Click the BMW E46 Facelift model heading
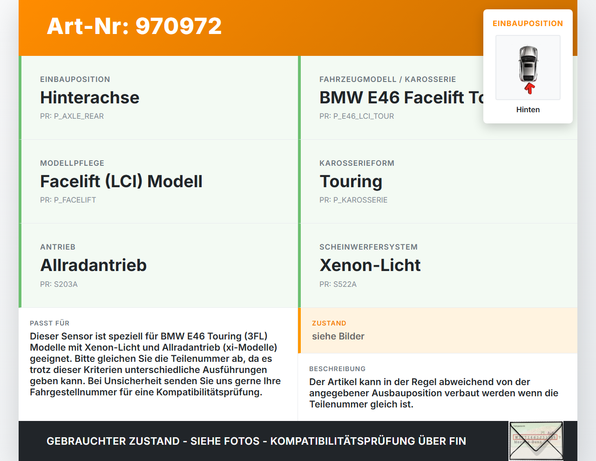The height and width of the screenshot is (461, 596). click(400, 97)
